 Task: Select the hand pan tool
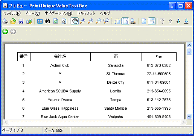pos(75,21)
